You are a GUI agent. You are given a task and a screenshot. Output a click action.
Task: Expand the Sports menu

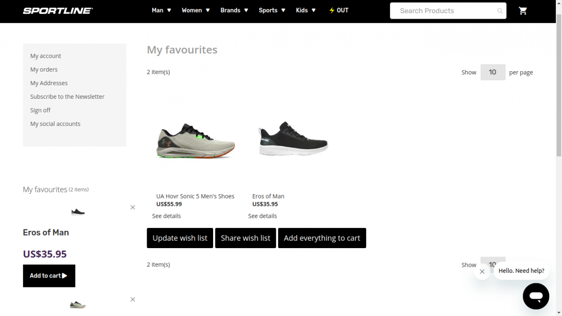tap(272, 10)
